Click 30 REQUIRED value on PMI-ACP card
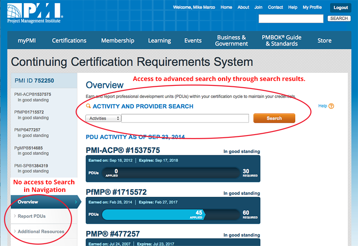This screenshot has width=358, height=246. click(250, 173)
